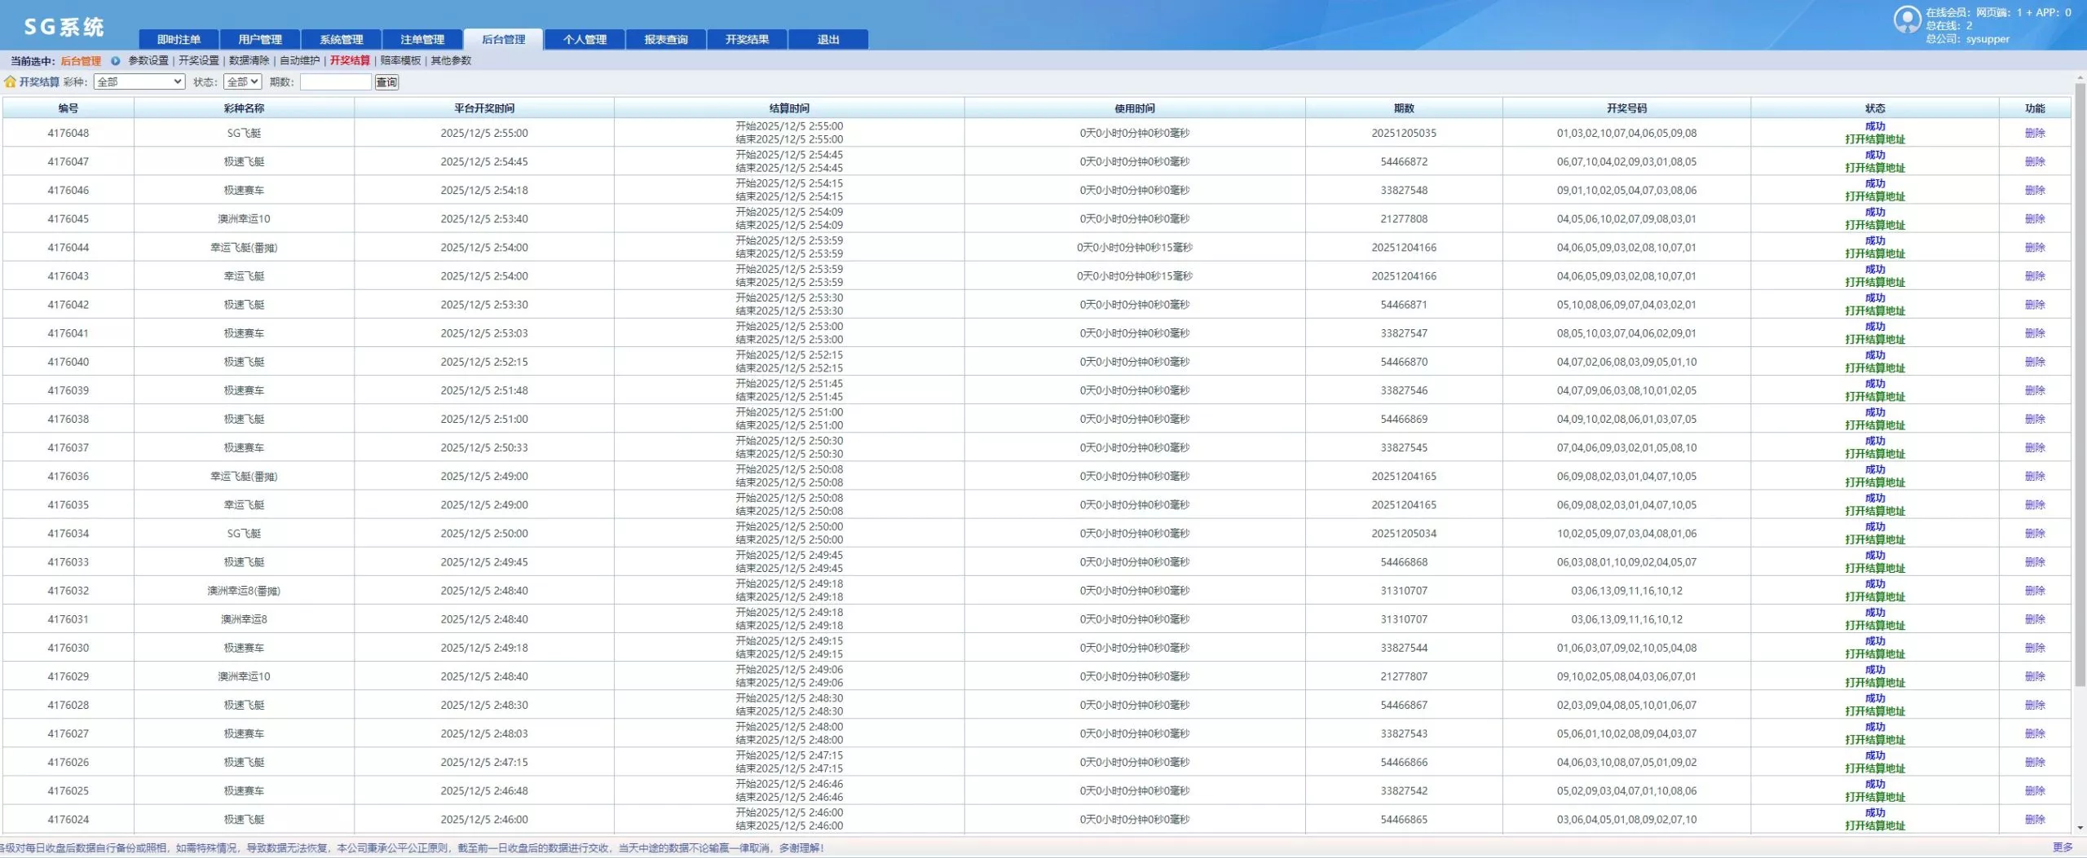Click the scrollbar up arrow
This screenshot has width=2087, height=858.
[2080, 79]
